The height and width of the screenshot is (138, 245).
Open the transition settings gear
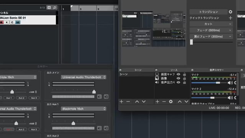point(230,12)
